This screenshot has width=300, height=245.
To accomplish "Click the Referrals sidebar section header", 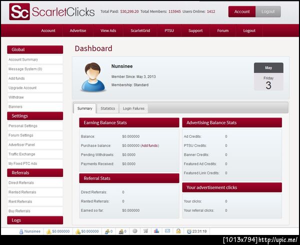I will pyautogui.click(x=35, y=173).
